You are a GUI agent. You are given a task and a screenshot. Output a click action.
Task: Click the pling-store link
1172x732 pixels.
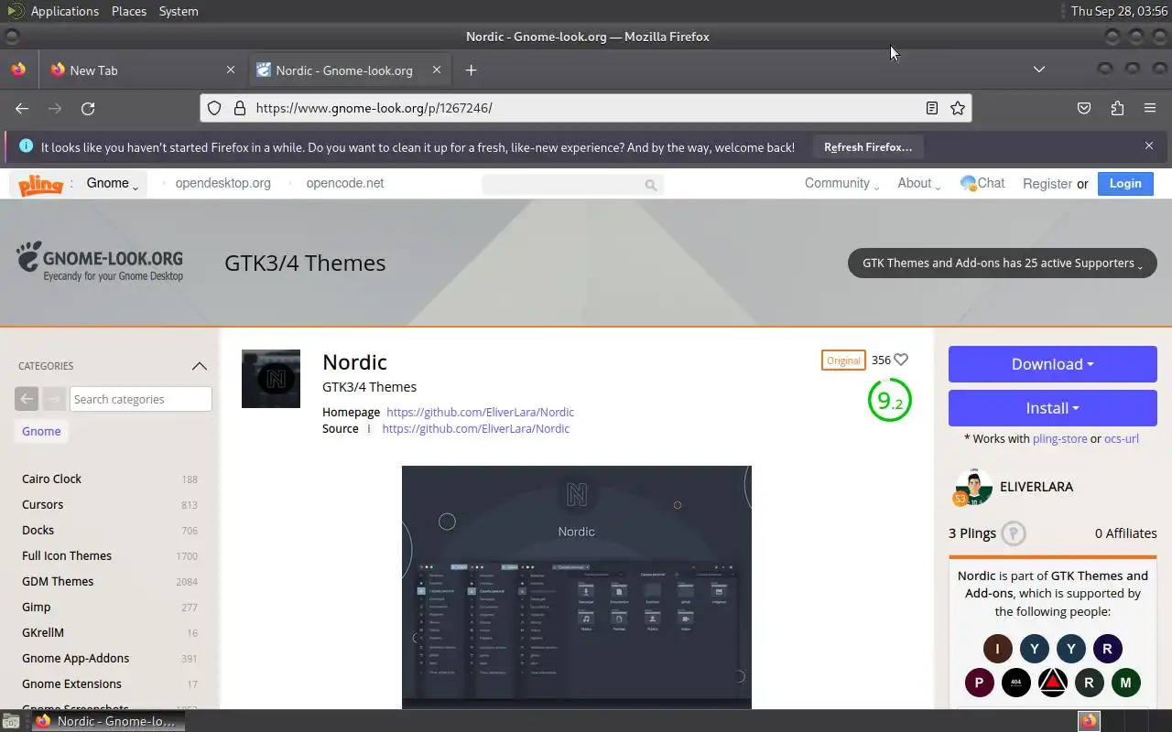coord(1060,438)
